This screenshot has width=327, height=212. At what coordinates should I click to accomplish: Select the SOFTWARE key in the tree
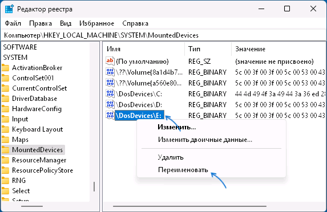20,47
